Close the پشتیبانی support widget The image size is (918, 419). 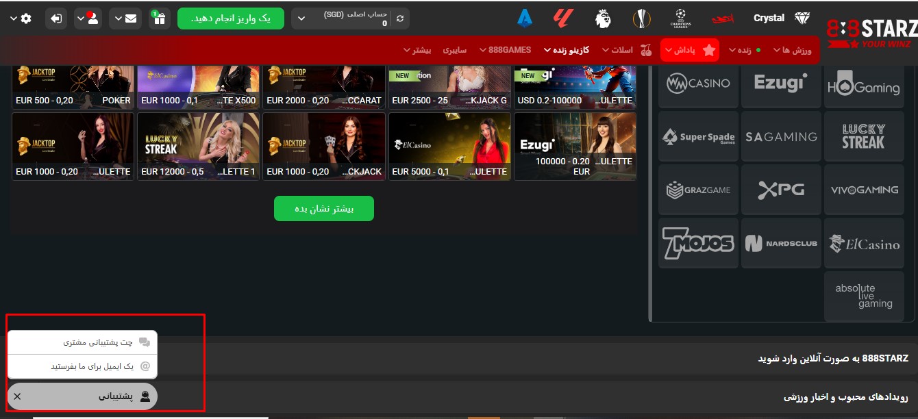(x=17, y=396)
